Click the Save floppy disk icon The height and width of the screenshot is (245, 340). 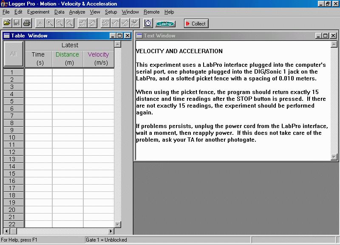click(x=17, y=23)
